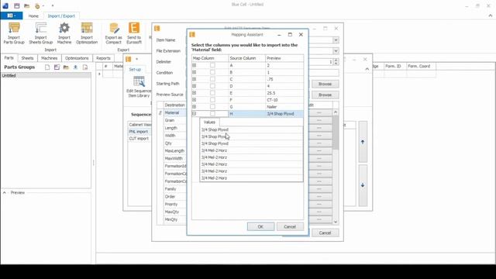Click Browse button beside Preview Source
Image resolution: width=496 pixels, height=279 pixels.
[325, 95]
